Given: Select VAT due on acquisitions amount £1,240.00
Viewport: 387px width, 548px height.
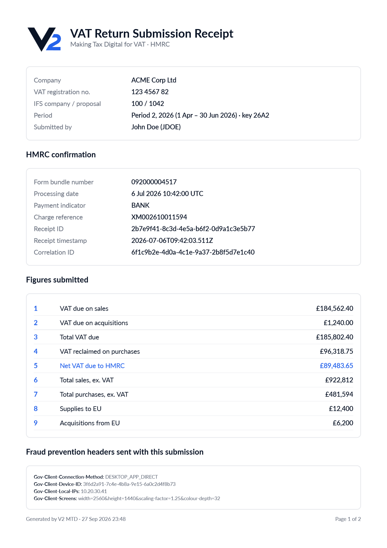Looking at the screenshot, I should pos(338,323).
